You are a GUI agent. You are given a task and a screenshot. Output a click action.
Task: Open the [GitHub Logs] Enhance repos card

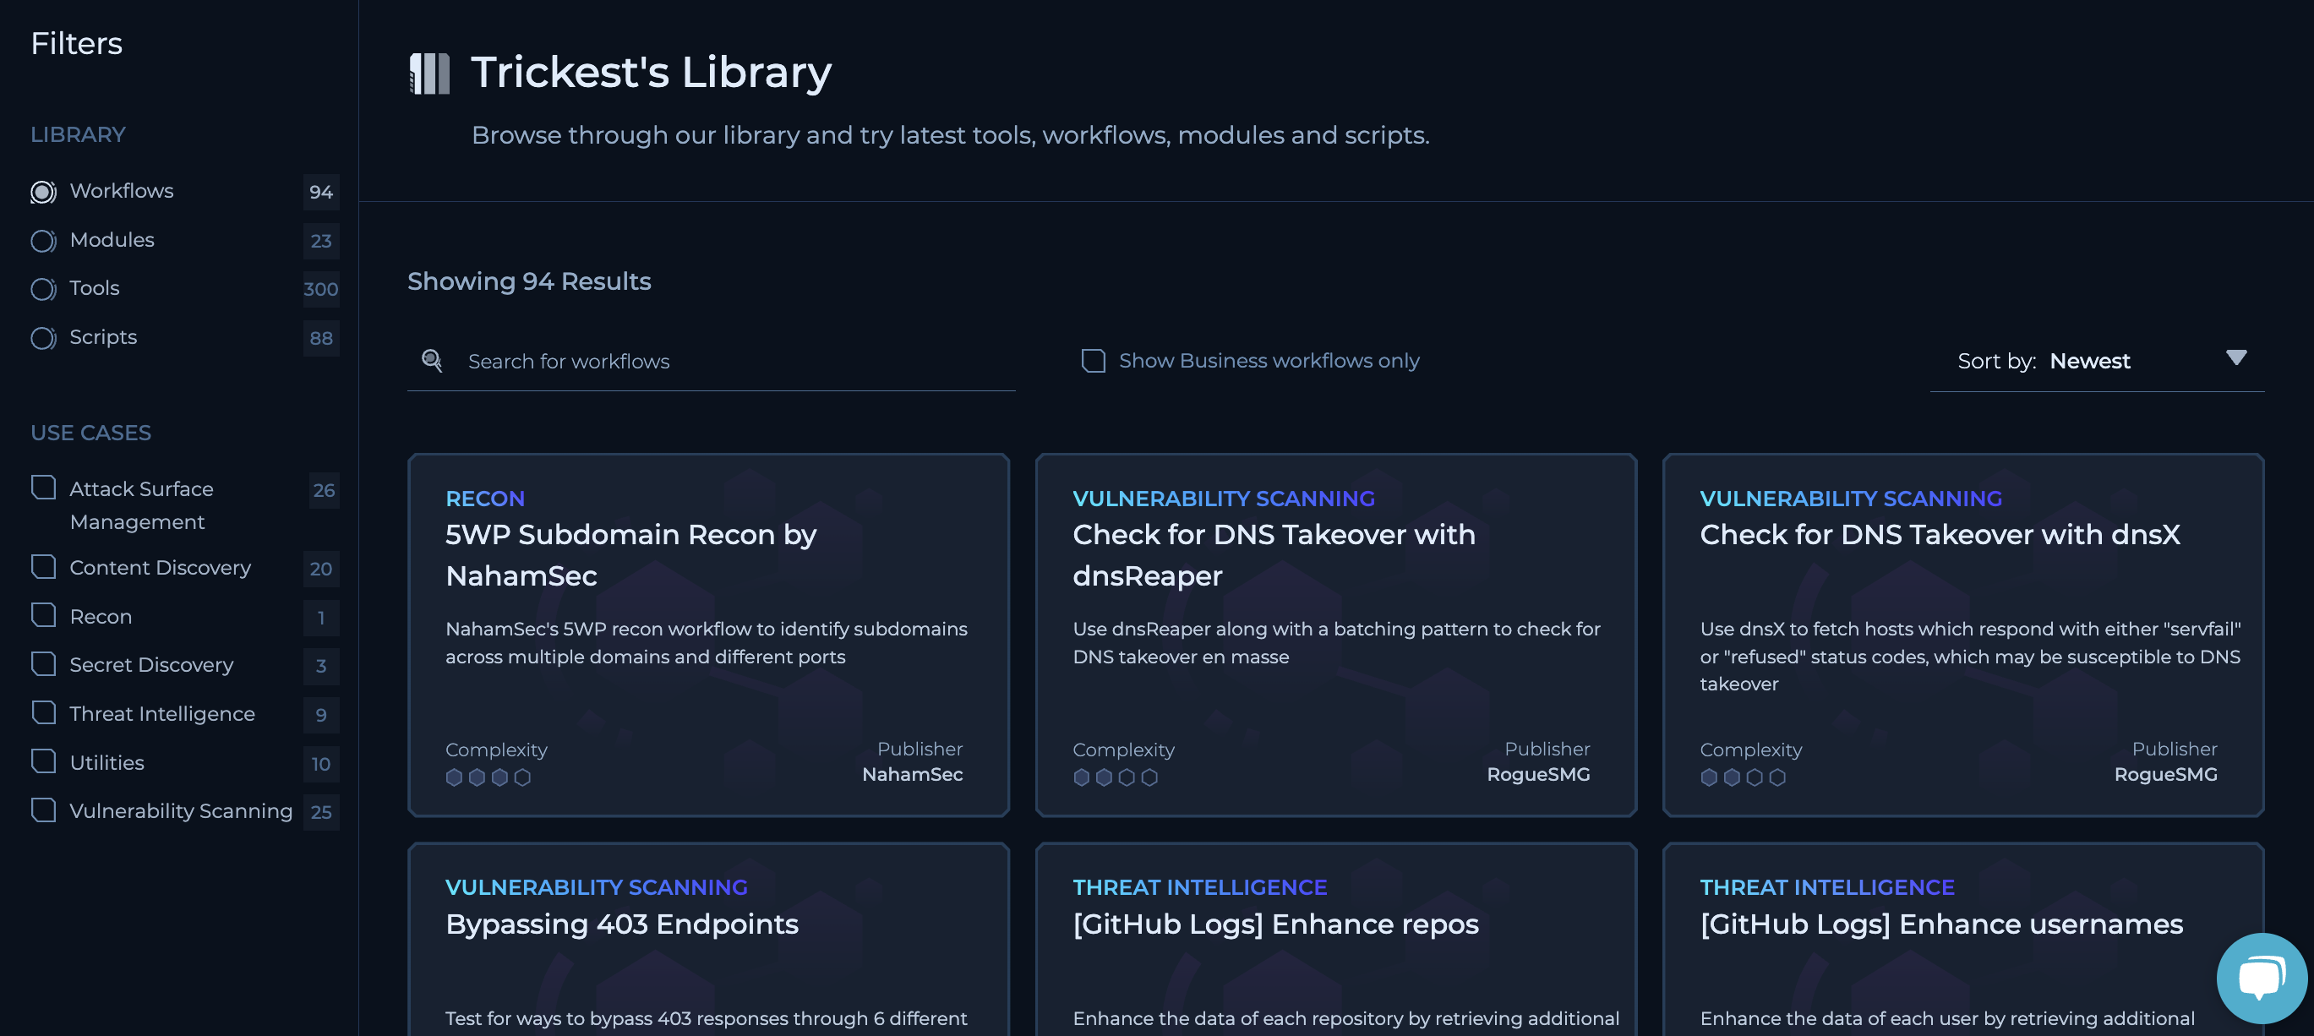tap(1274, 924)
